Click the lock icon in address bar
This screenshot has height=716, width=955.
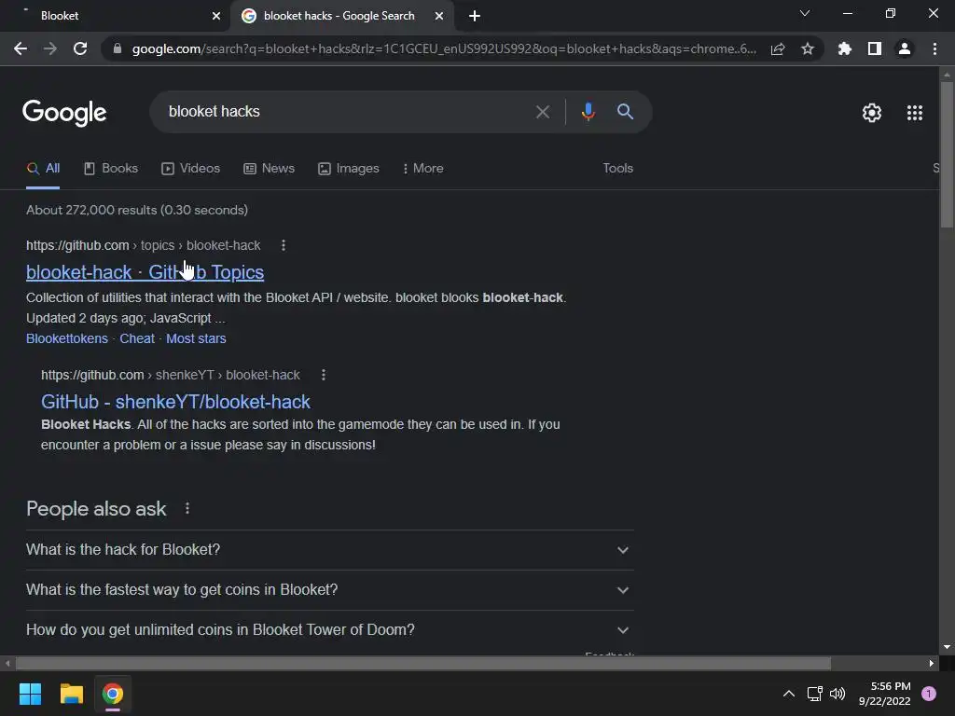pyautogui.click(x=118, y=48)
